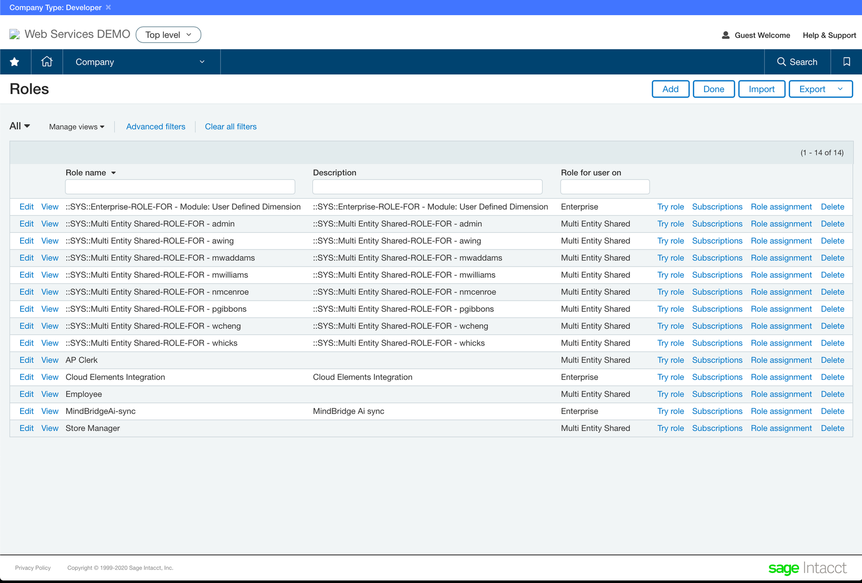Open Help & Support
This screenshot has height=583, width=862.
click(829, 35)
